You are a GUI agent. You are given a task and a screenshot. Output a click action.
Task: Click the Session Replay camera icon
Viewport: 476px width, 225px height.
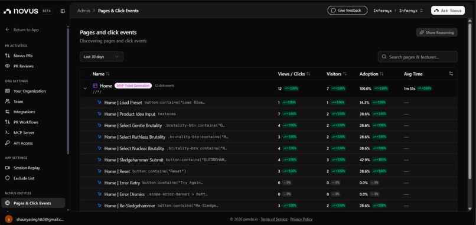8,168
